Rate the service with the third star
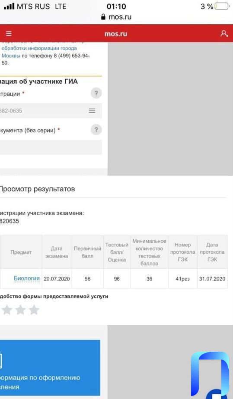This screenshot has width=233, height=399. [34, 310]
